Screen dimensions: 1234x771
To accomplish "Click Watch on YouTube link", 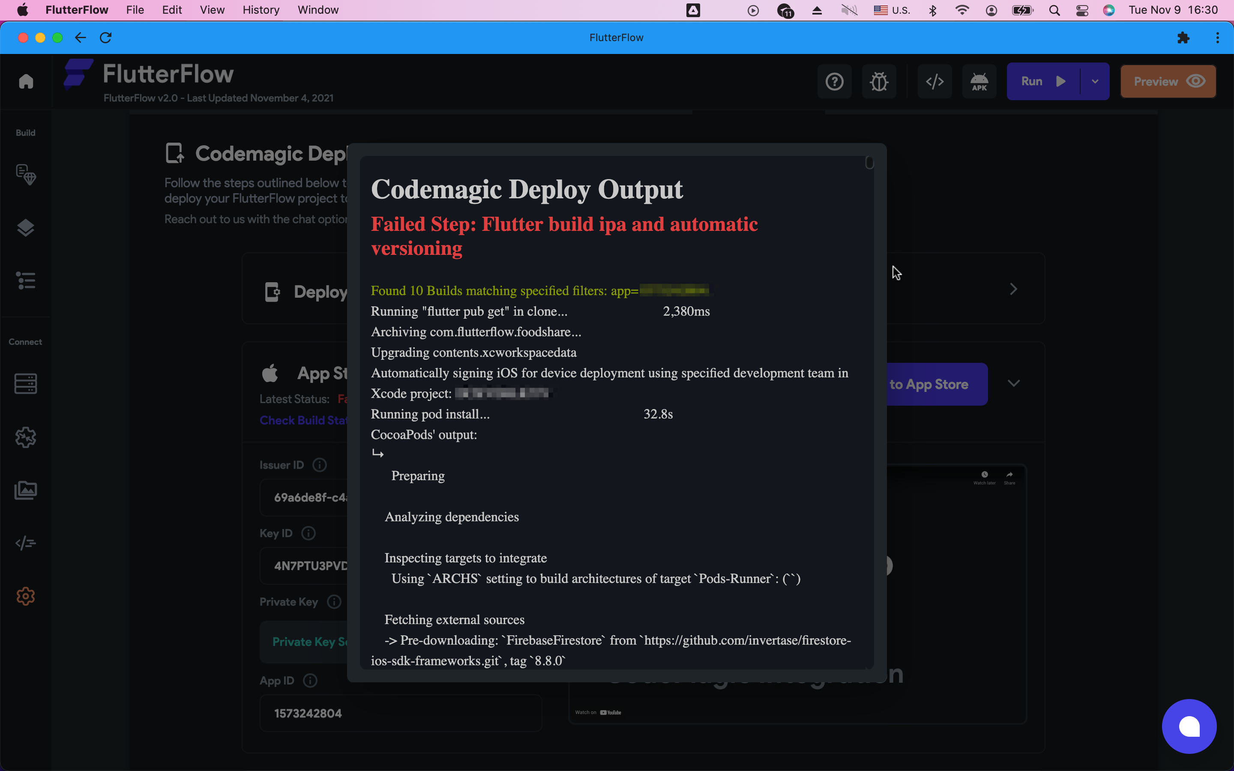I will (x=598, y=712).
